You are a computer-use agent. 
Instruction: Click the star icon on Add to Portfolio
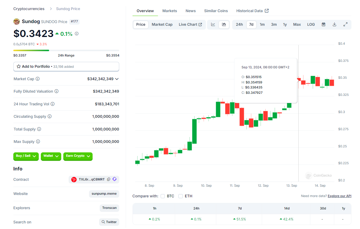[x=19, y=67]
